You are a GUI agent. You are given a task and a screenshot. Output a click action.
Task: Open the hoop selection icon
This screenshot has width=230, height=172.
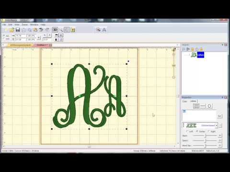tap(73, 30)
